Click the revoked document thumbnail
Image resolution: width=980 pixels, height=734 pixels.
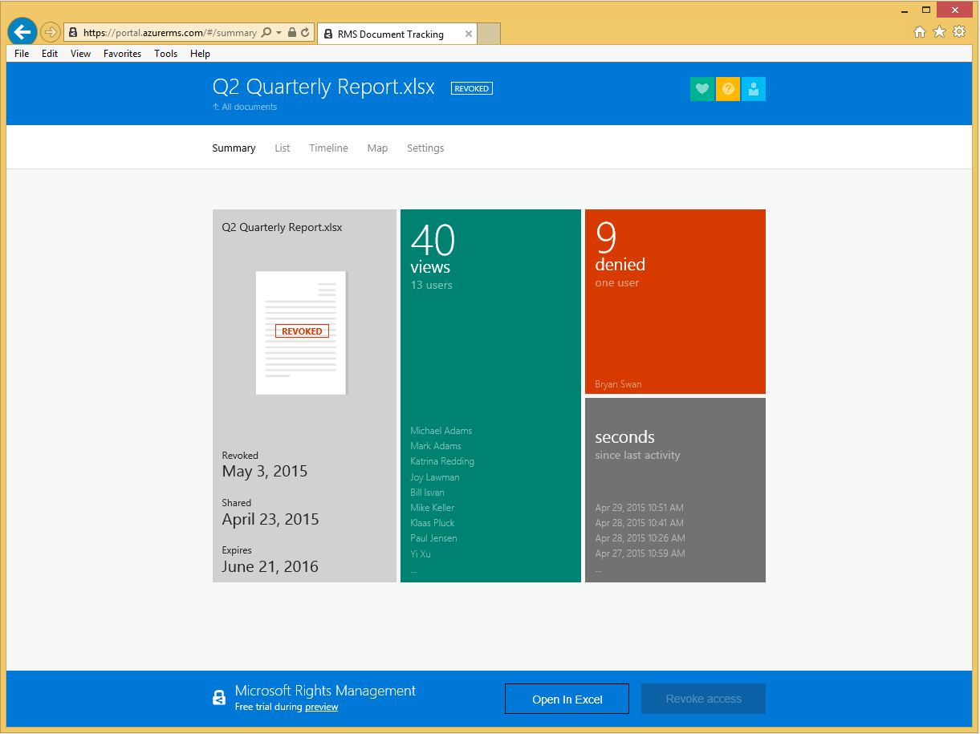301,332
